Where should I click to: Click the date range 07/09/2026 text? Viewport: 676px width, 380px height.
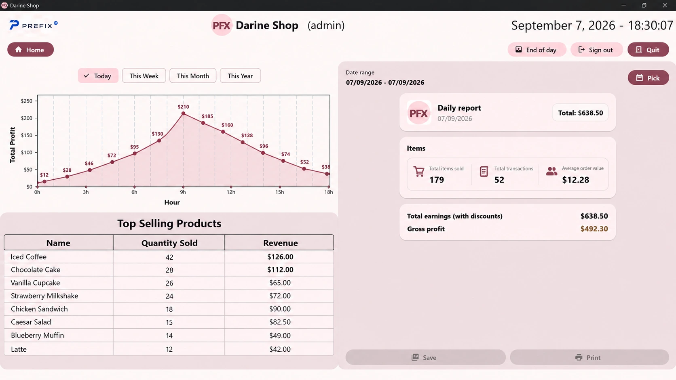click(x=385, y=82)
